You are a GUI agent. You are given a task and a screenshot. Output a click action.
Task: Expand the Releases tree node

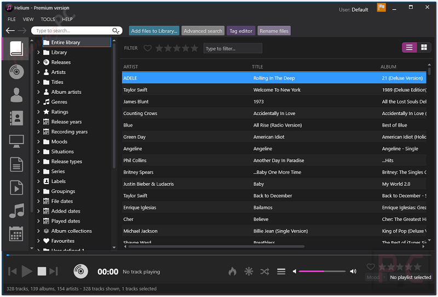coord(38,62)
